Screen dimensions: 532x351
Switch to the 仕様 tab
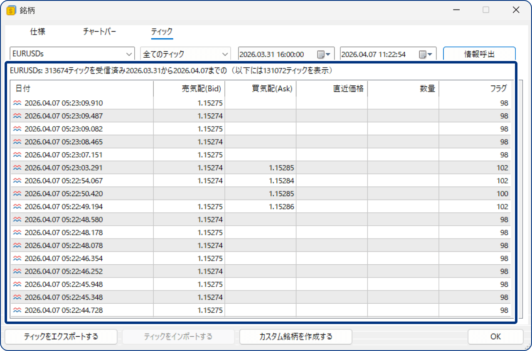click(37, 32)
